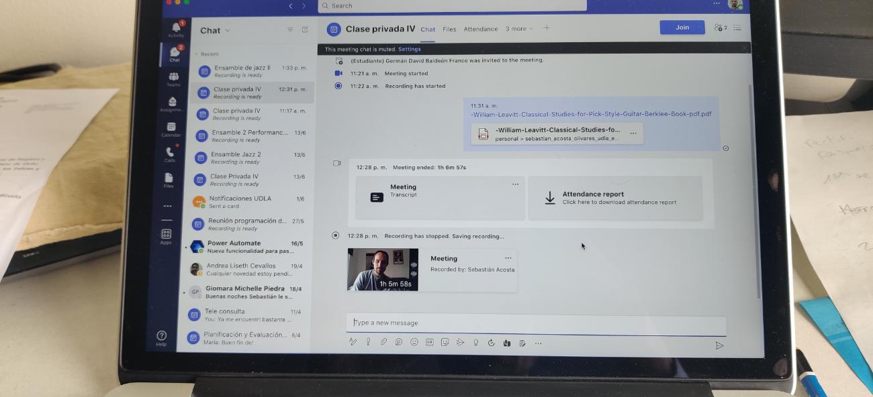Expand the Chat header dropdown
The height and width of the screenshot is (397, 873).
tap(228, 31)
